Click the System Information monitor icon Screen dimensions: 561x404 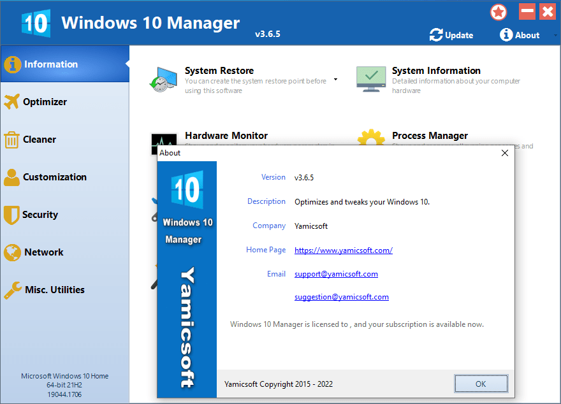371,78
